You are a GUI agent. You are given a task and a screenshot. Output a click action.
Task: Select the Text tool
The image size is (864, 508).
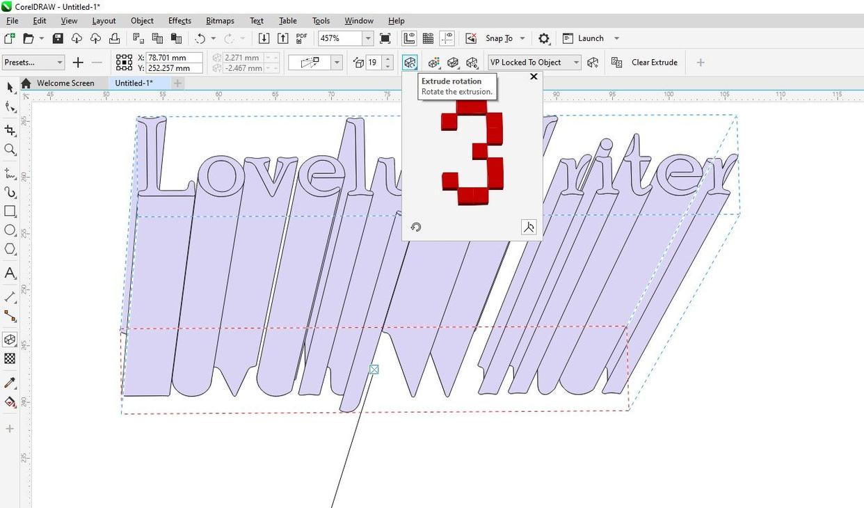pos(10,273)
